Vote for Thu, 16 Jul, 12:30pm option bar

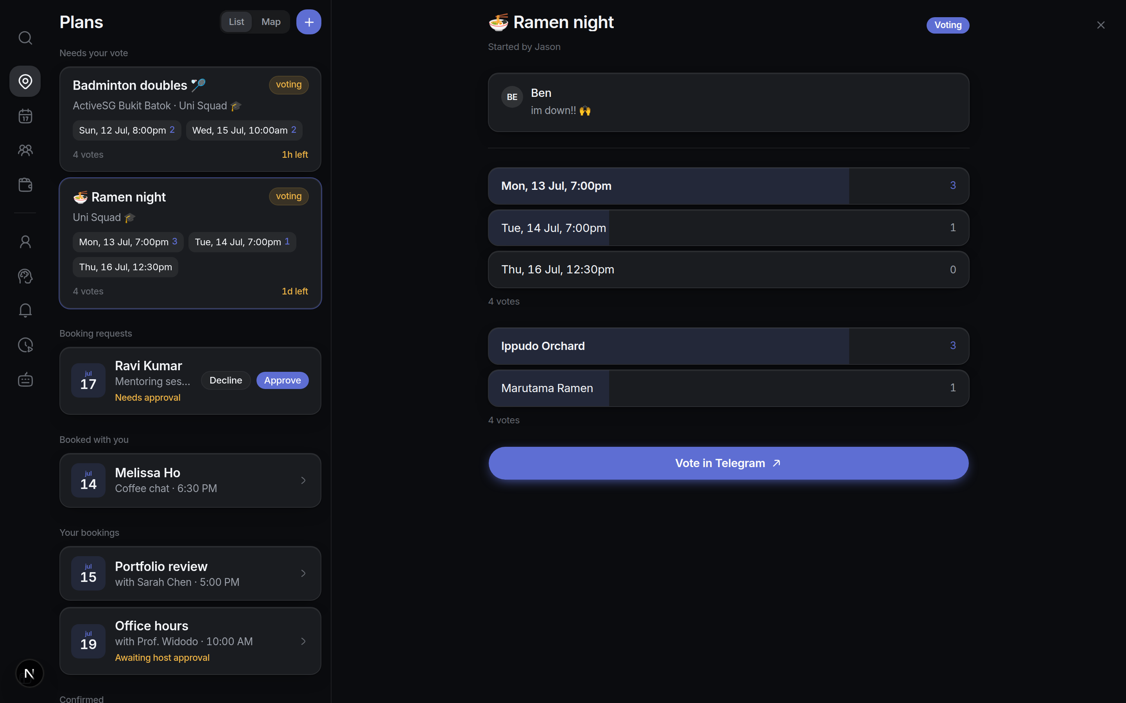(728, 269)
